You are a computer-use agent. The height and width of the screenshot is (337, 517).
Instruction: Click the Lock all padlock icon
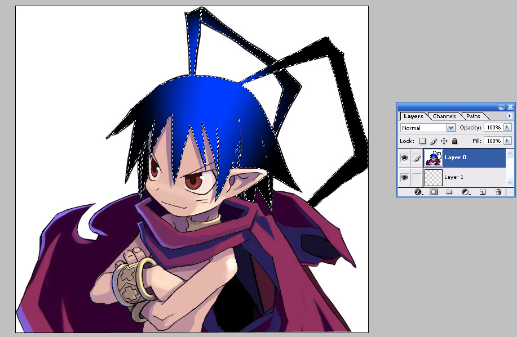[454, 141]
